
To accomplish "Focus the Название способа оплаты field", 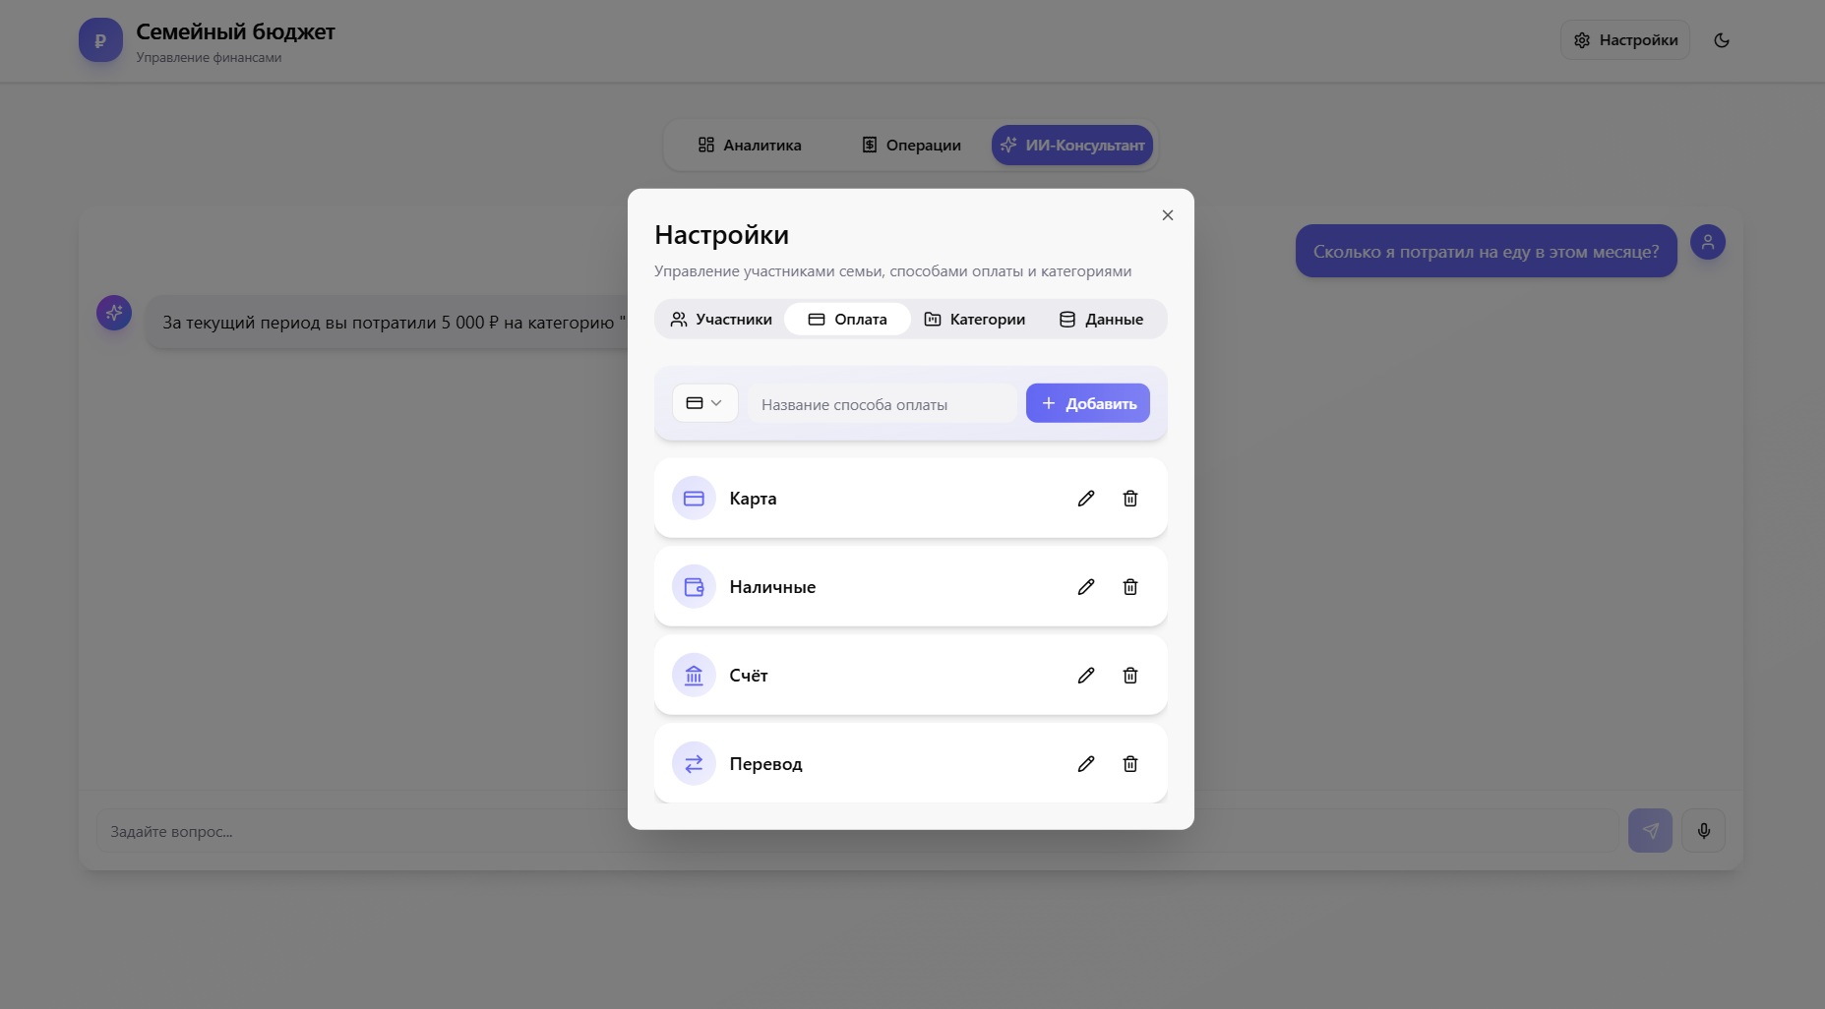I will click(x=882, y=404).
